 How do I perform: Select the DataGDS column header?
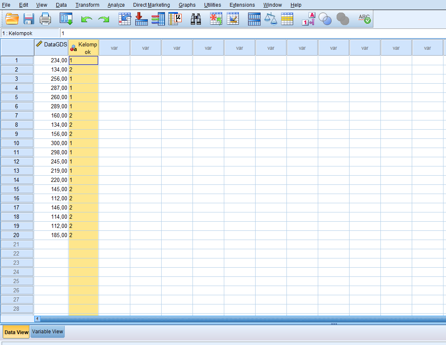click(x=51, y=48)
